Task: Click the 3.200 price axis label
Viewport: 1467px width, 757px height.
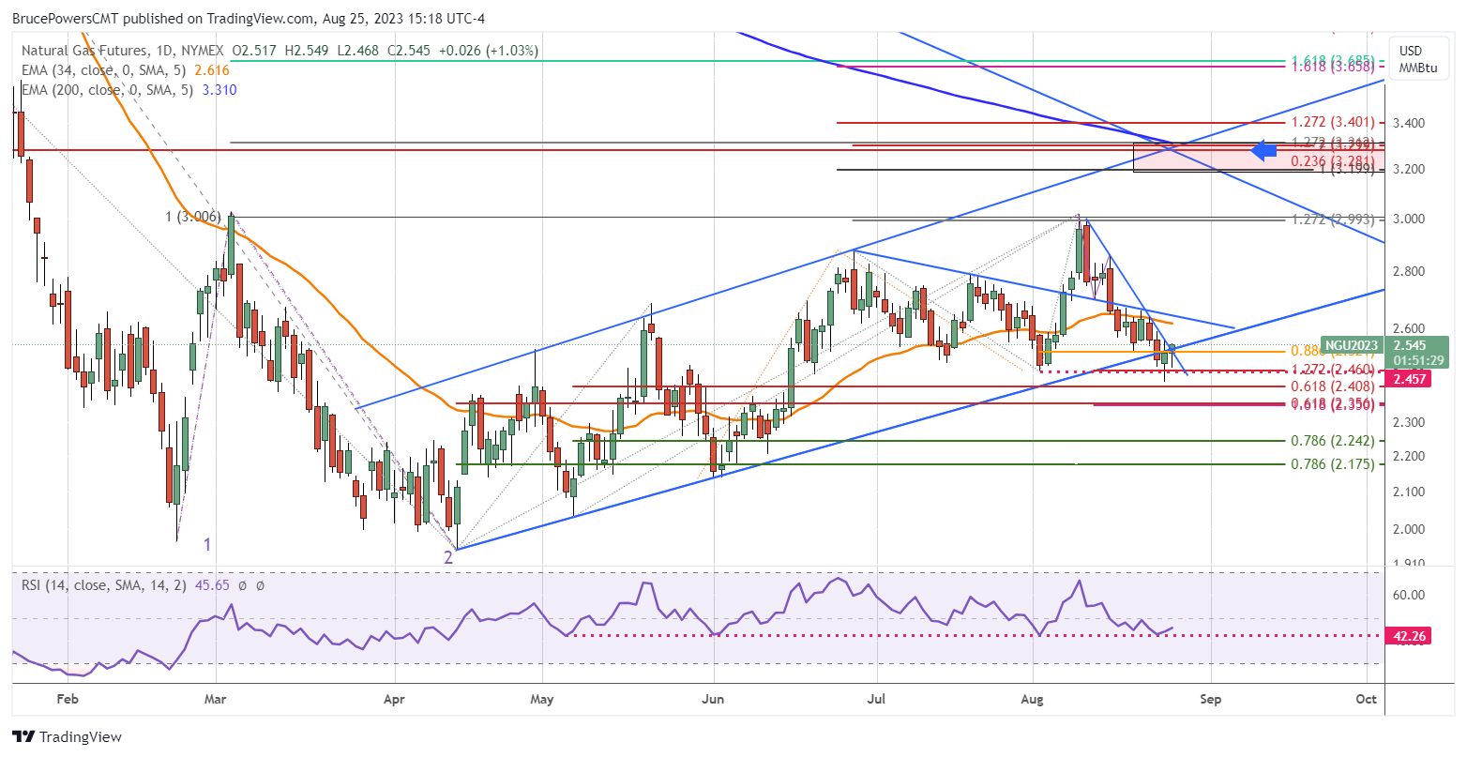Action: (x=1409, y=169)
